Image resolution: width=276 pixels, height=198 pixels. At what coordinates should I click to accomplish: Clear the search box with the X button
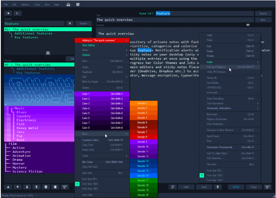pos(70,24)
